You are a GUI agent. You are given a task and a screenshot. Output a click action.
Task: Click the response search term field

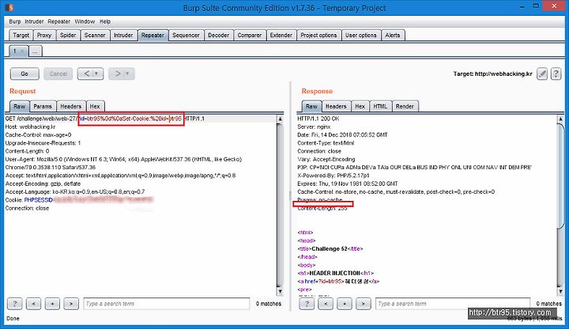[x=453, y=303]
